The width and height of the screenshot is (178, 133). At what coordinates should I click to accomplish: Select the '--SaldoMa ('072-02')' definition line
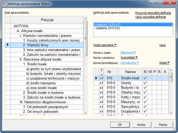coord(133,28)
